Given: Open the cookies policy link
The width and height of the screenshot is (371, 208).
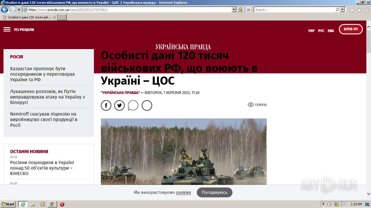Looking at the screenshot, I should click(x=183, y=192).
